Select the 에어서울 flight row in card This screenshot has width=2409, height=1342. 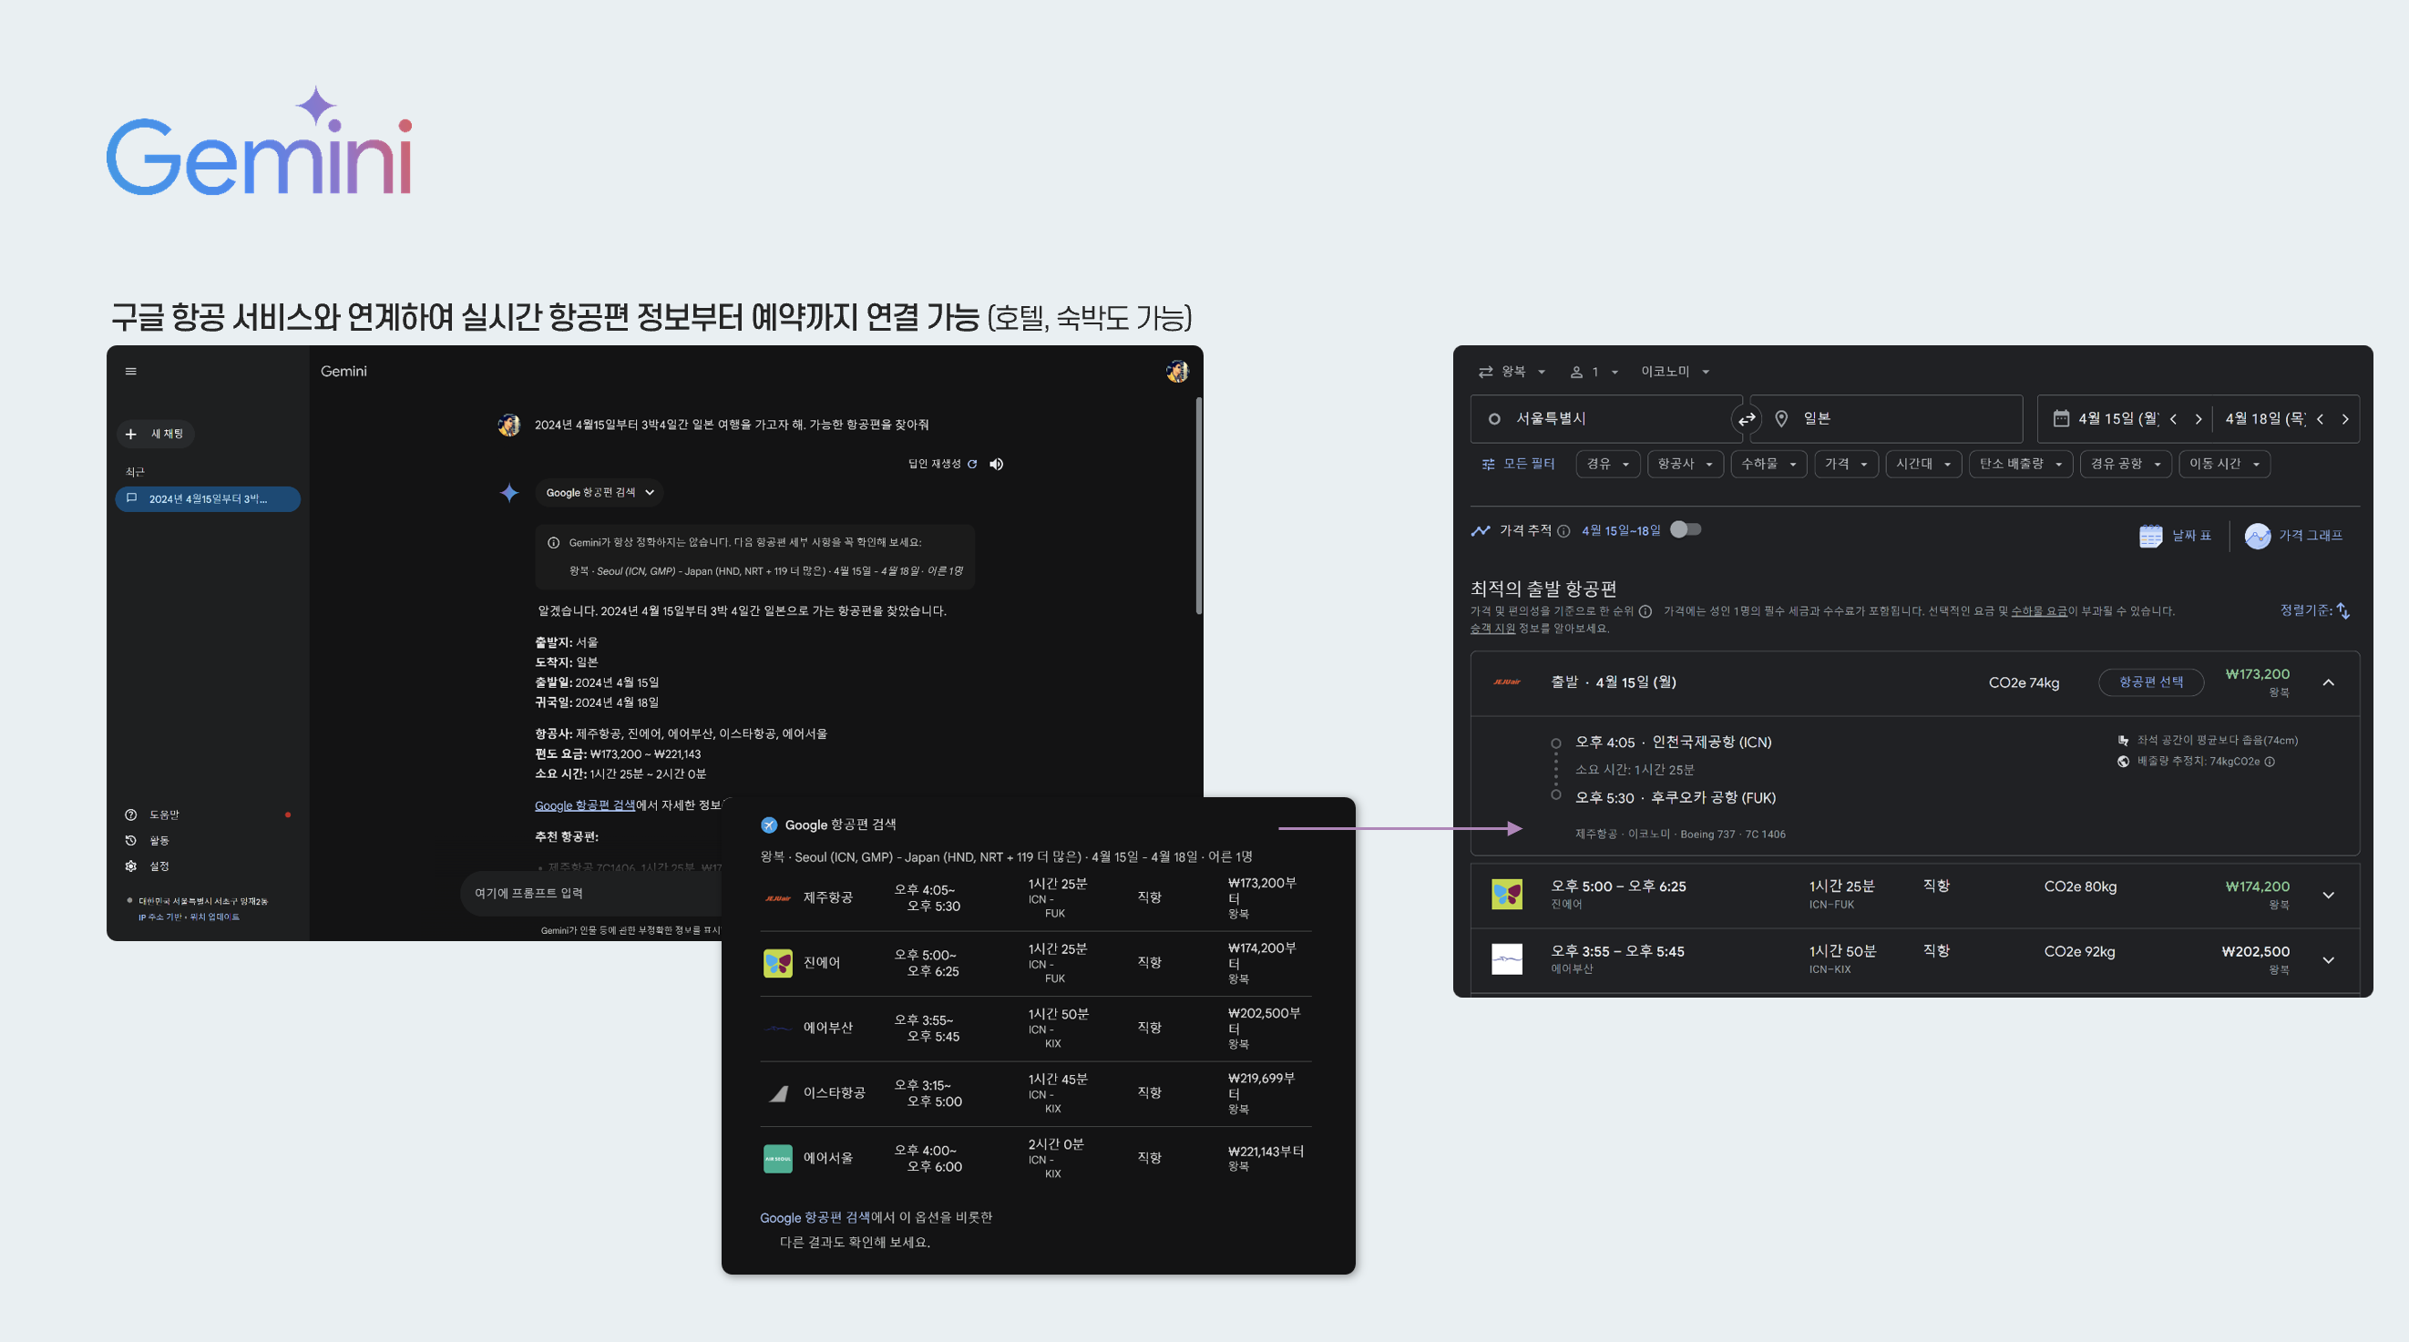1035,1158
